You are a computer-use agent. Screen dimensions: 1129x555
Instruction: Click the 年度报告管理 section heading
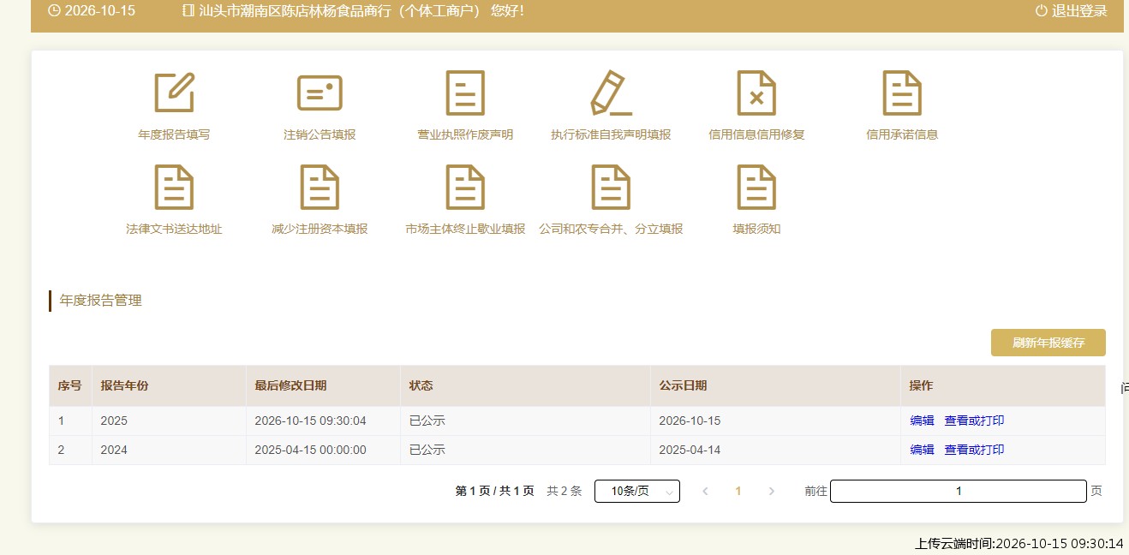[x=100, y=301]
